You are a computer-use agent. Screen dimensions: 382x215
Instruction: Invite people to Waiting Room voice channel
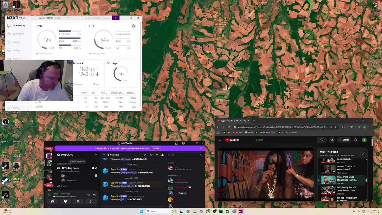(96, 168)
